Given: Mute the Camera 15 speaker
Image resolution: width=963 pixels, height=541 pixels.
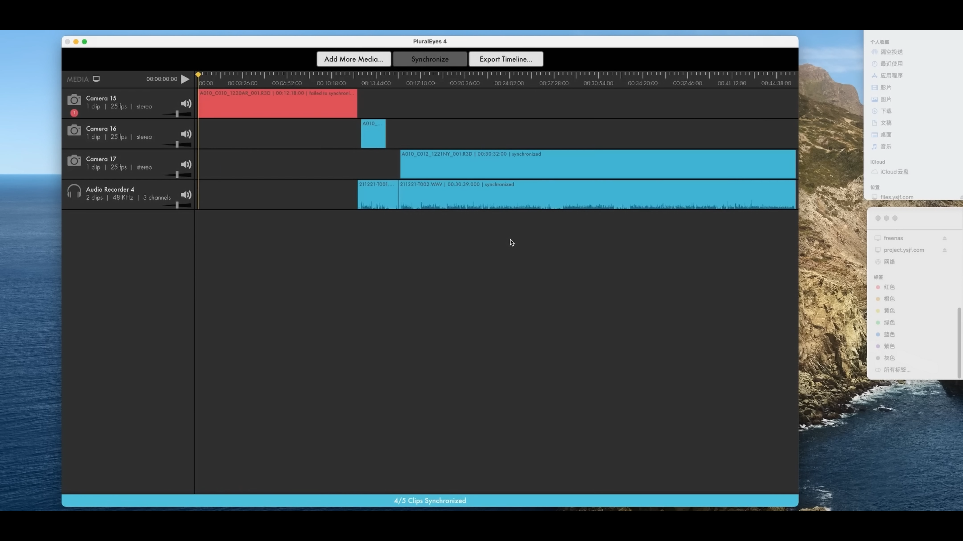Looking at the screenshot, I should pos(186,103).
